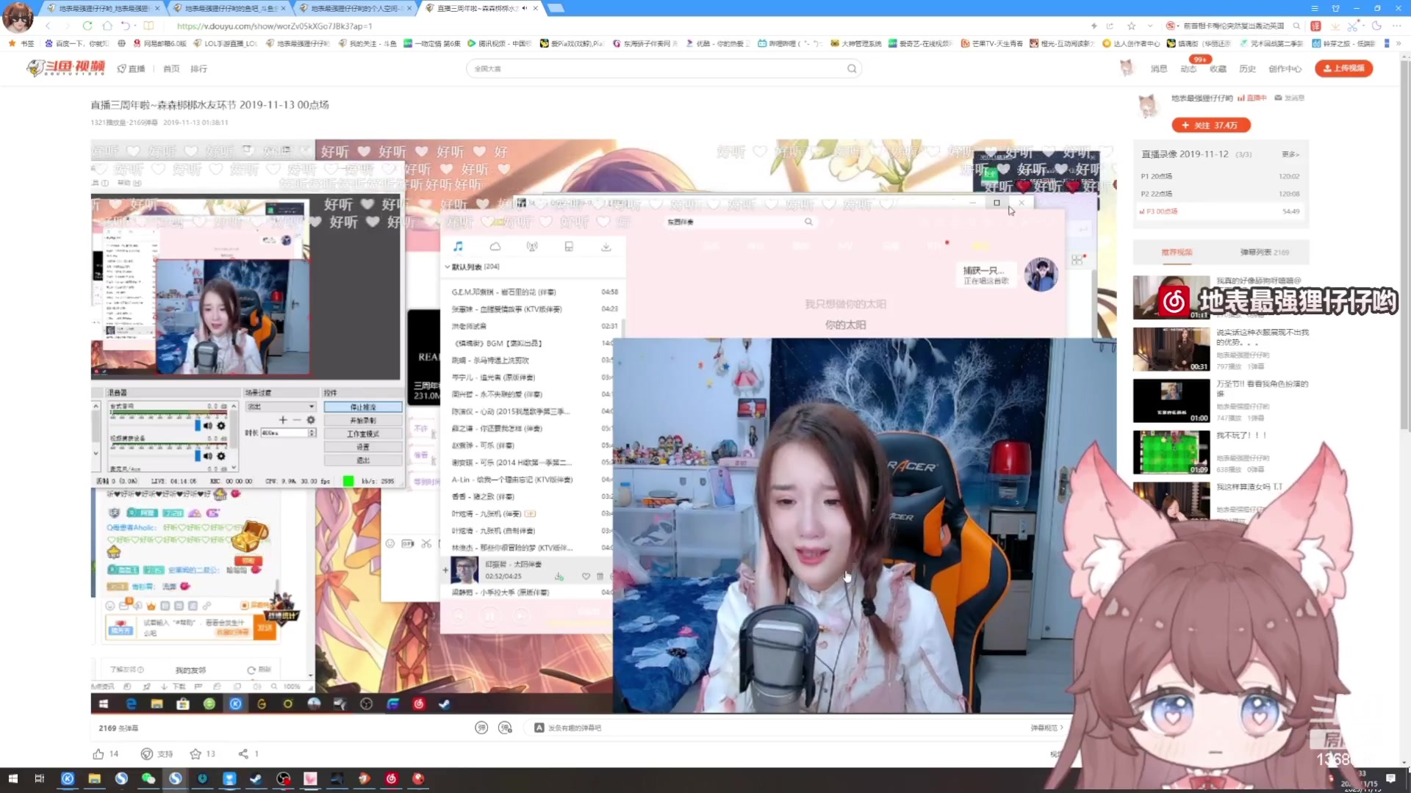Send message via 发消息 envelope
The image size is (1411, 793).
[1289, 98]
